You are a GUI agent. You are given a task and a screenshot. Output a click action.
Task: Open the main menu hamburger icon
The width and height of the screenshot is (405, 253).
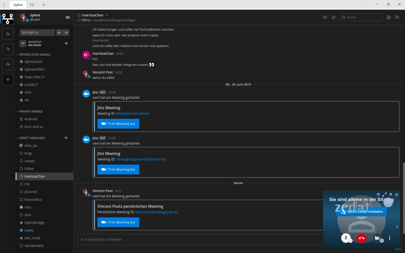[67, 17]
